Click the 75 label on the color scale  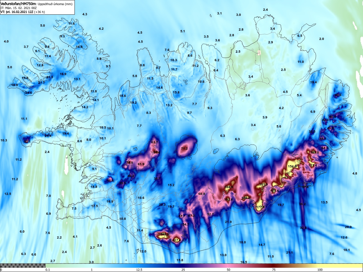[x=274, y=270]
